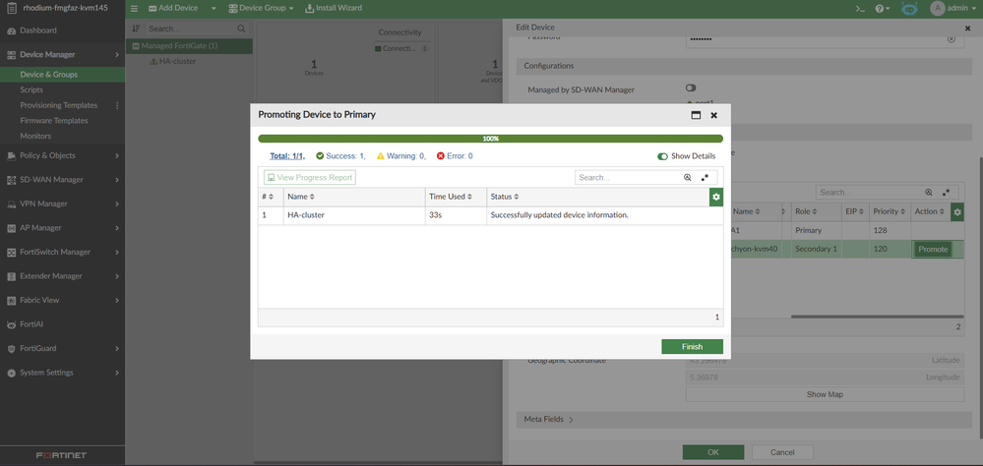Open the Add Device dropdown arrow
The height and width of the screenshot is (466, 983).
pos(214,8)
